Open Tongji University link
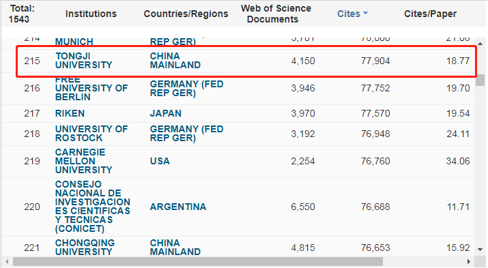 84,60
